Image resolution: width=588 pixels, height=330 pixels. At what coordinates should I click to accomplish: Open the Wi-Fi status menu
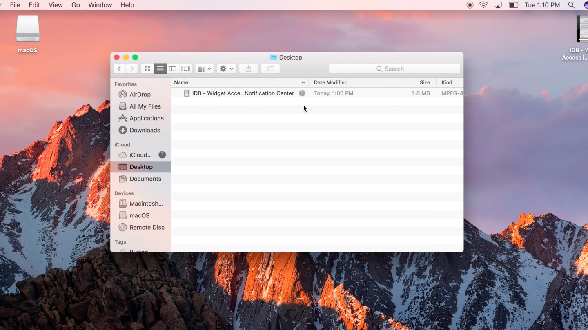click(x=483, y=5)
